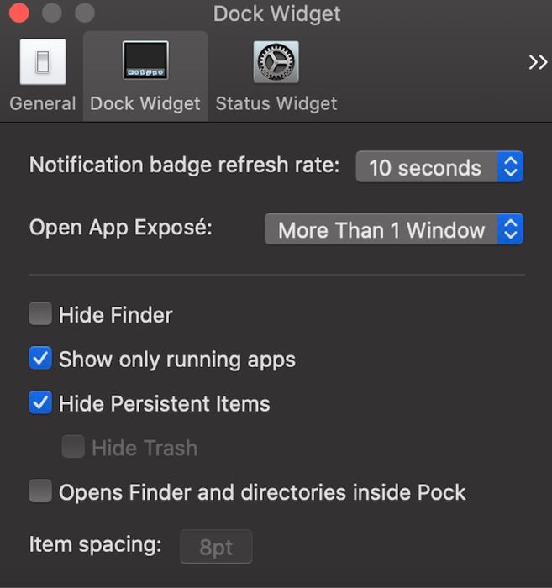The height and width of the screenshot is (588, 552).
Task: Switch to the General tab label
Action: 42,103
